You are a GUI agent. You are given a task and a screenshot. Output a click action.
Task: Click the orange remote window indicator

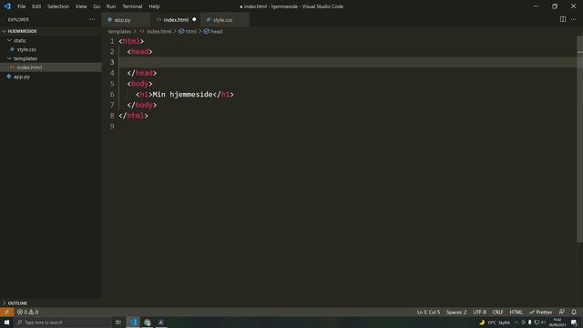[6, 312]
